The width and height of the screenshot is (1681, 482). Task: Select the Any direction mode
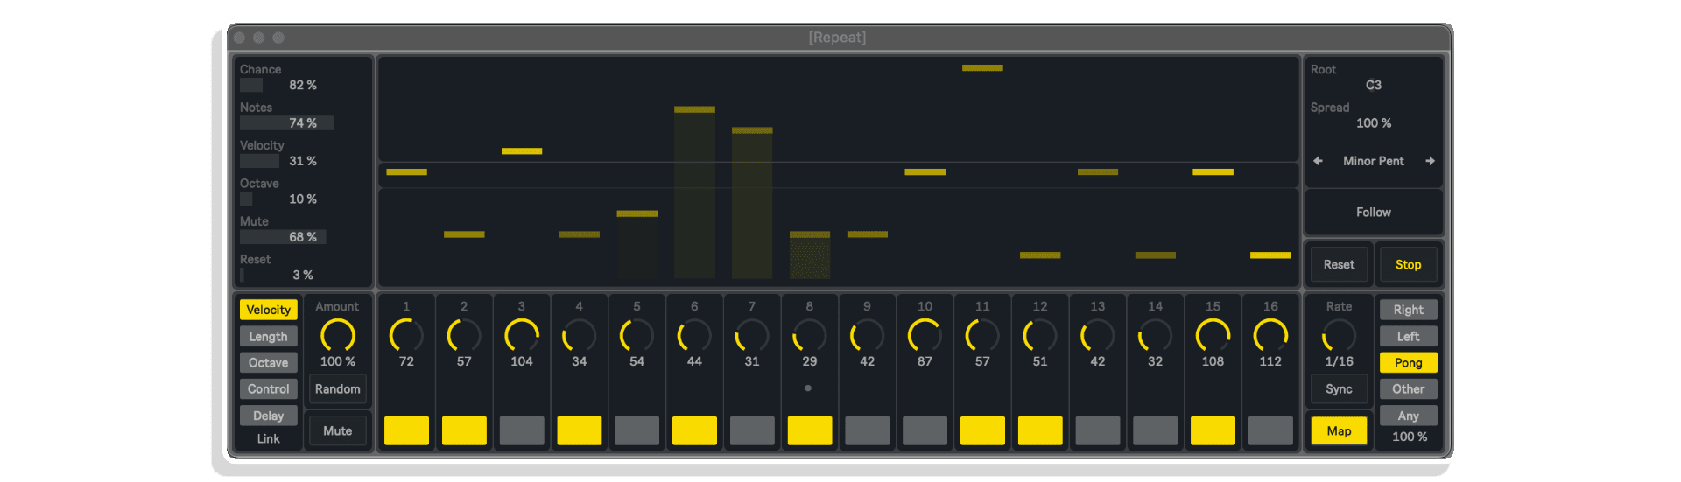(x=1408, y=416)
